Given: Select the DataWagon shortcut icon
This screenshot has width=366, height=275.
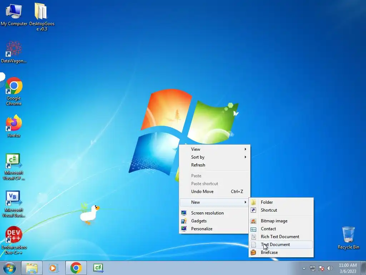Looking at the screenshot, I should point(14,52).
